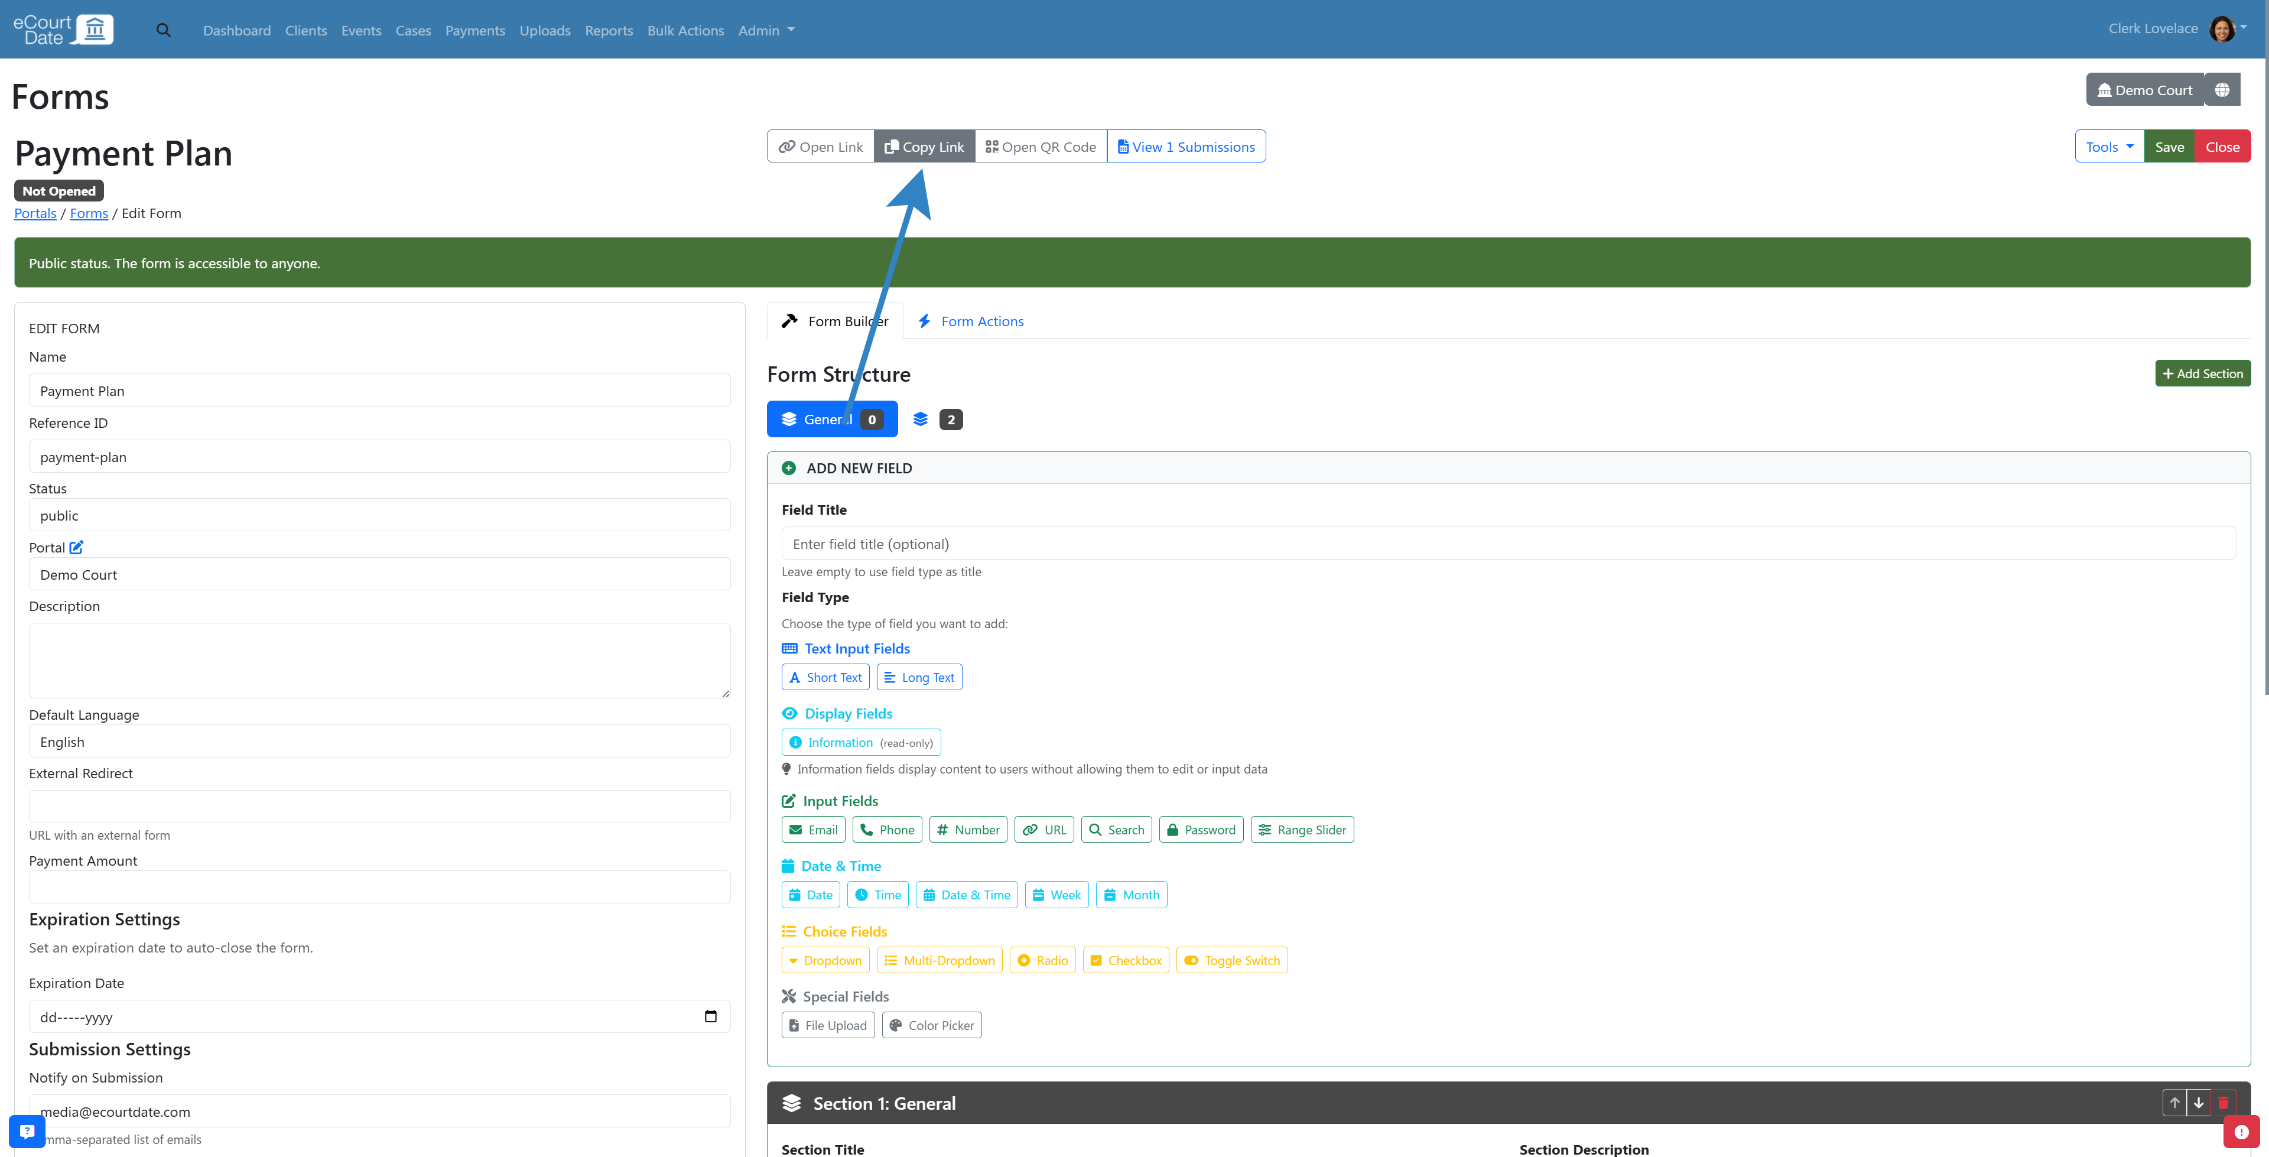2269x1157 pixels.
Task: Add a Week field
Action: point(1057,895)
